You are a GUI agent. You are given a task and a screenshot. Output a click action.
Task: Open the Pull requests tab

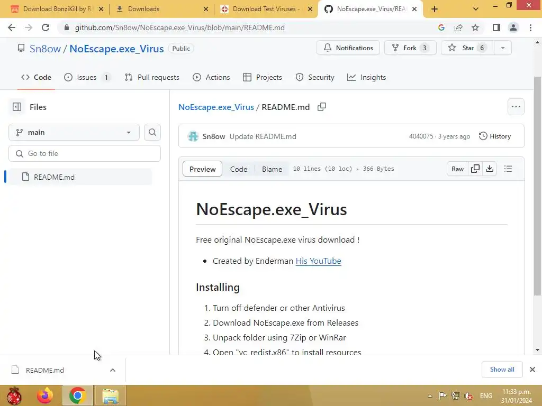[152, 77]
